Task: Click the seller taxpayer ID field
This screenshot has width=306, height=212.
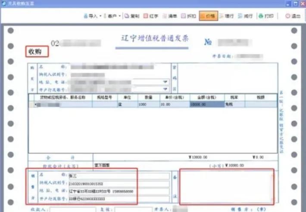Action: [119, 184]
